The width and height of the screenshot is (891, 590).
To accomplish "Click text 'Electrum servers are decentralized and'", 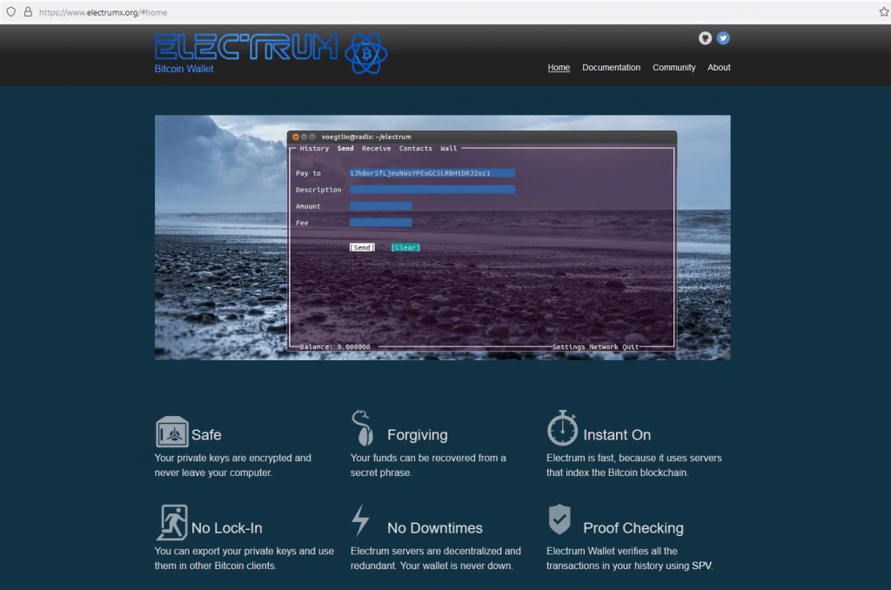I will point(436,552).
